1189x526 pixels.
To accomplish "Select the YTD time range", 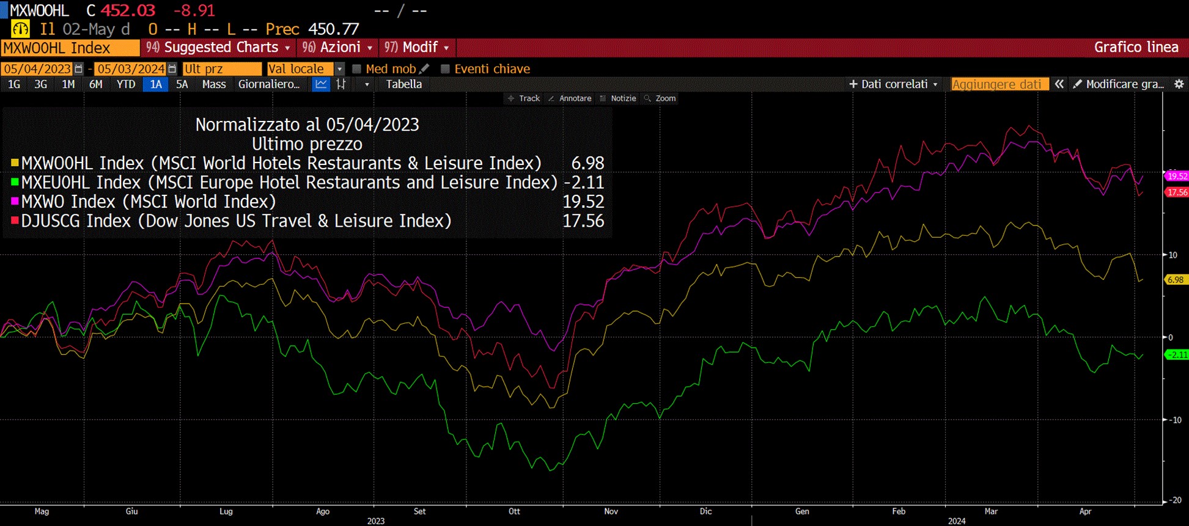I will click(x=126, y=84).
